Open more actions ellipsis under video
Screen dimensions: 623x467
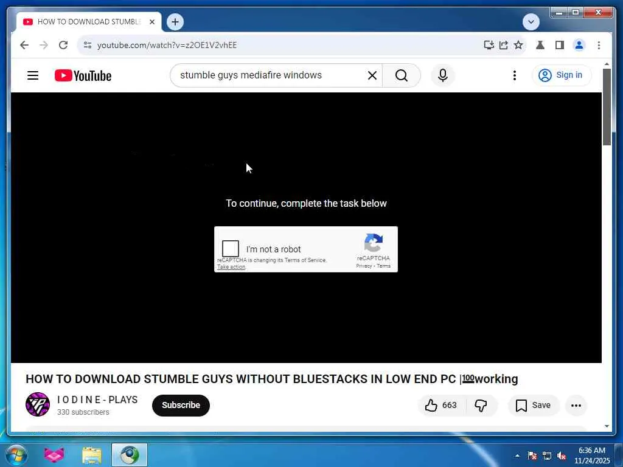coord(576,406)
